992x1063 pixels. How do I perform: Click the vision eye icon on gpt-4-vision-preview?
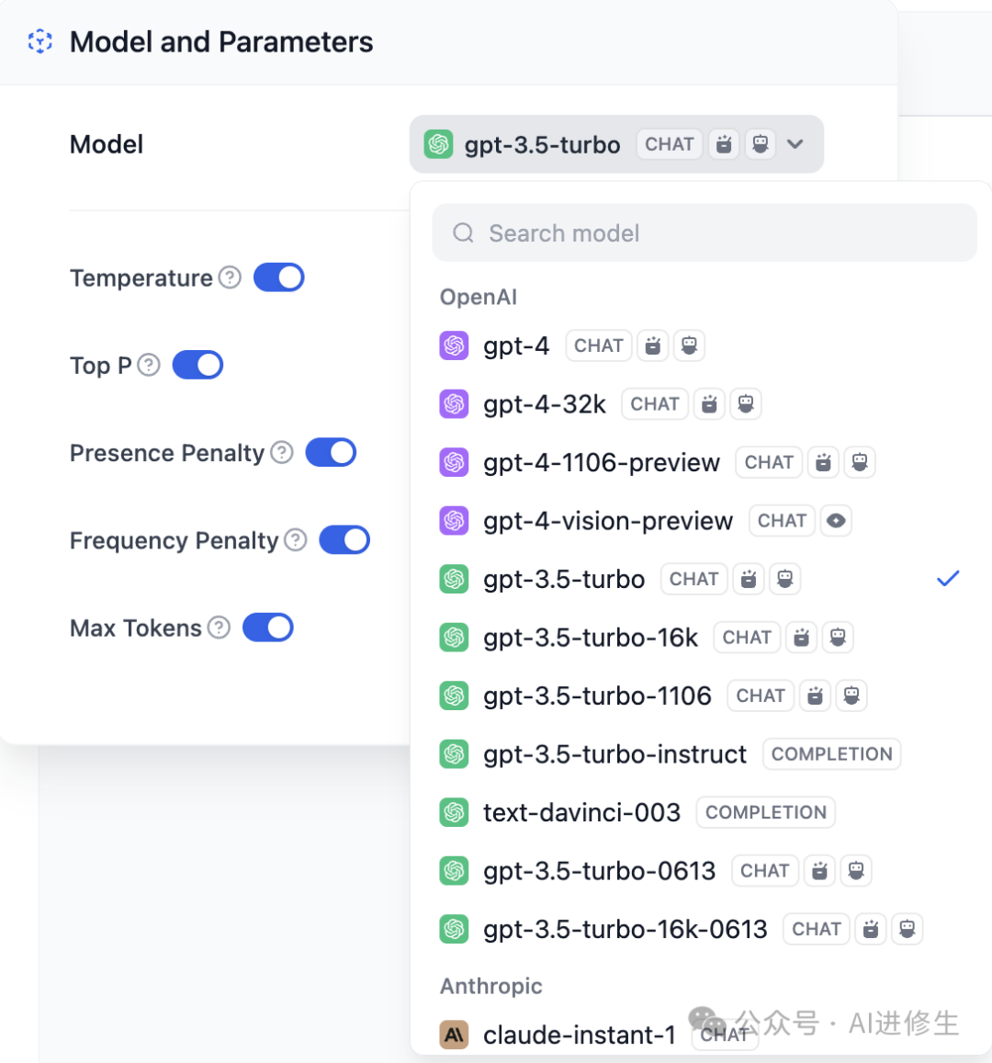click(836, 521)
